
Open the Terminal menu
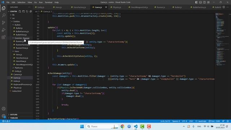click(49, 2)
